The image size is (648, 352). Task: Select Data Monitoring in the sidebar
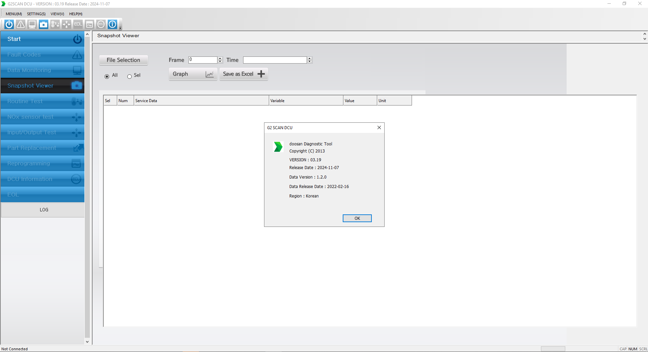tap(43, 70)
